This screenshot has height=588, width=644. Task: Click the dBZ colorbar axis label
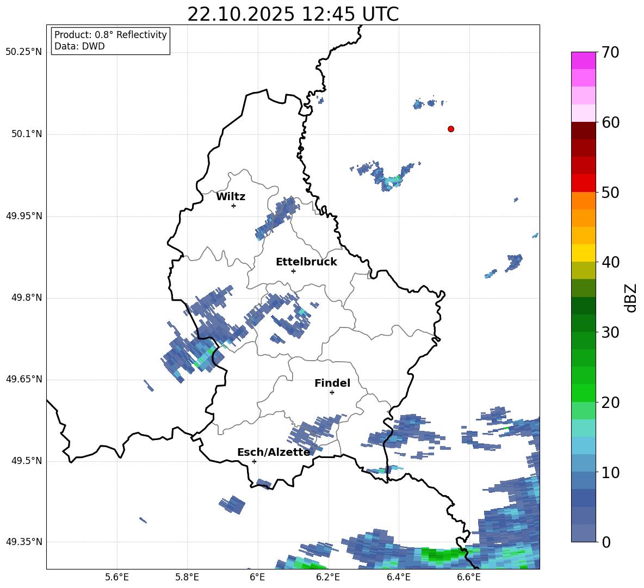(x=630, y=298)
